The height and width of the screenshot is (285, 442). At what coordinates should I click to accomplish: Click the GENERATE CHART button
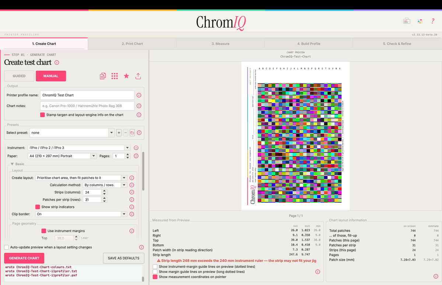[x=24, y=258]
